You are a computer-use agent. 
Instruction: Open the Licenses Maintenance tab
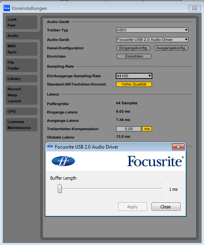pyautogui.click(x=21, y=125)
